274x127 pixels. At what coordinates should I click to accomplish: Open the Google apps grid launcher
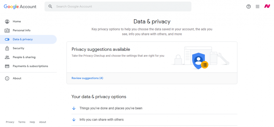coord(257,6)
